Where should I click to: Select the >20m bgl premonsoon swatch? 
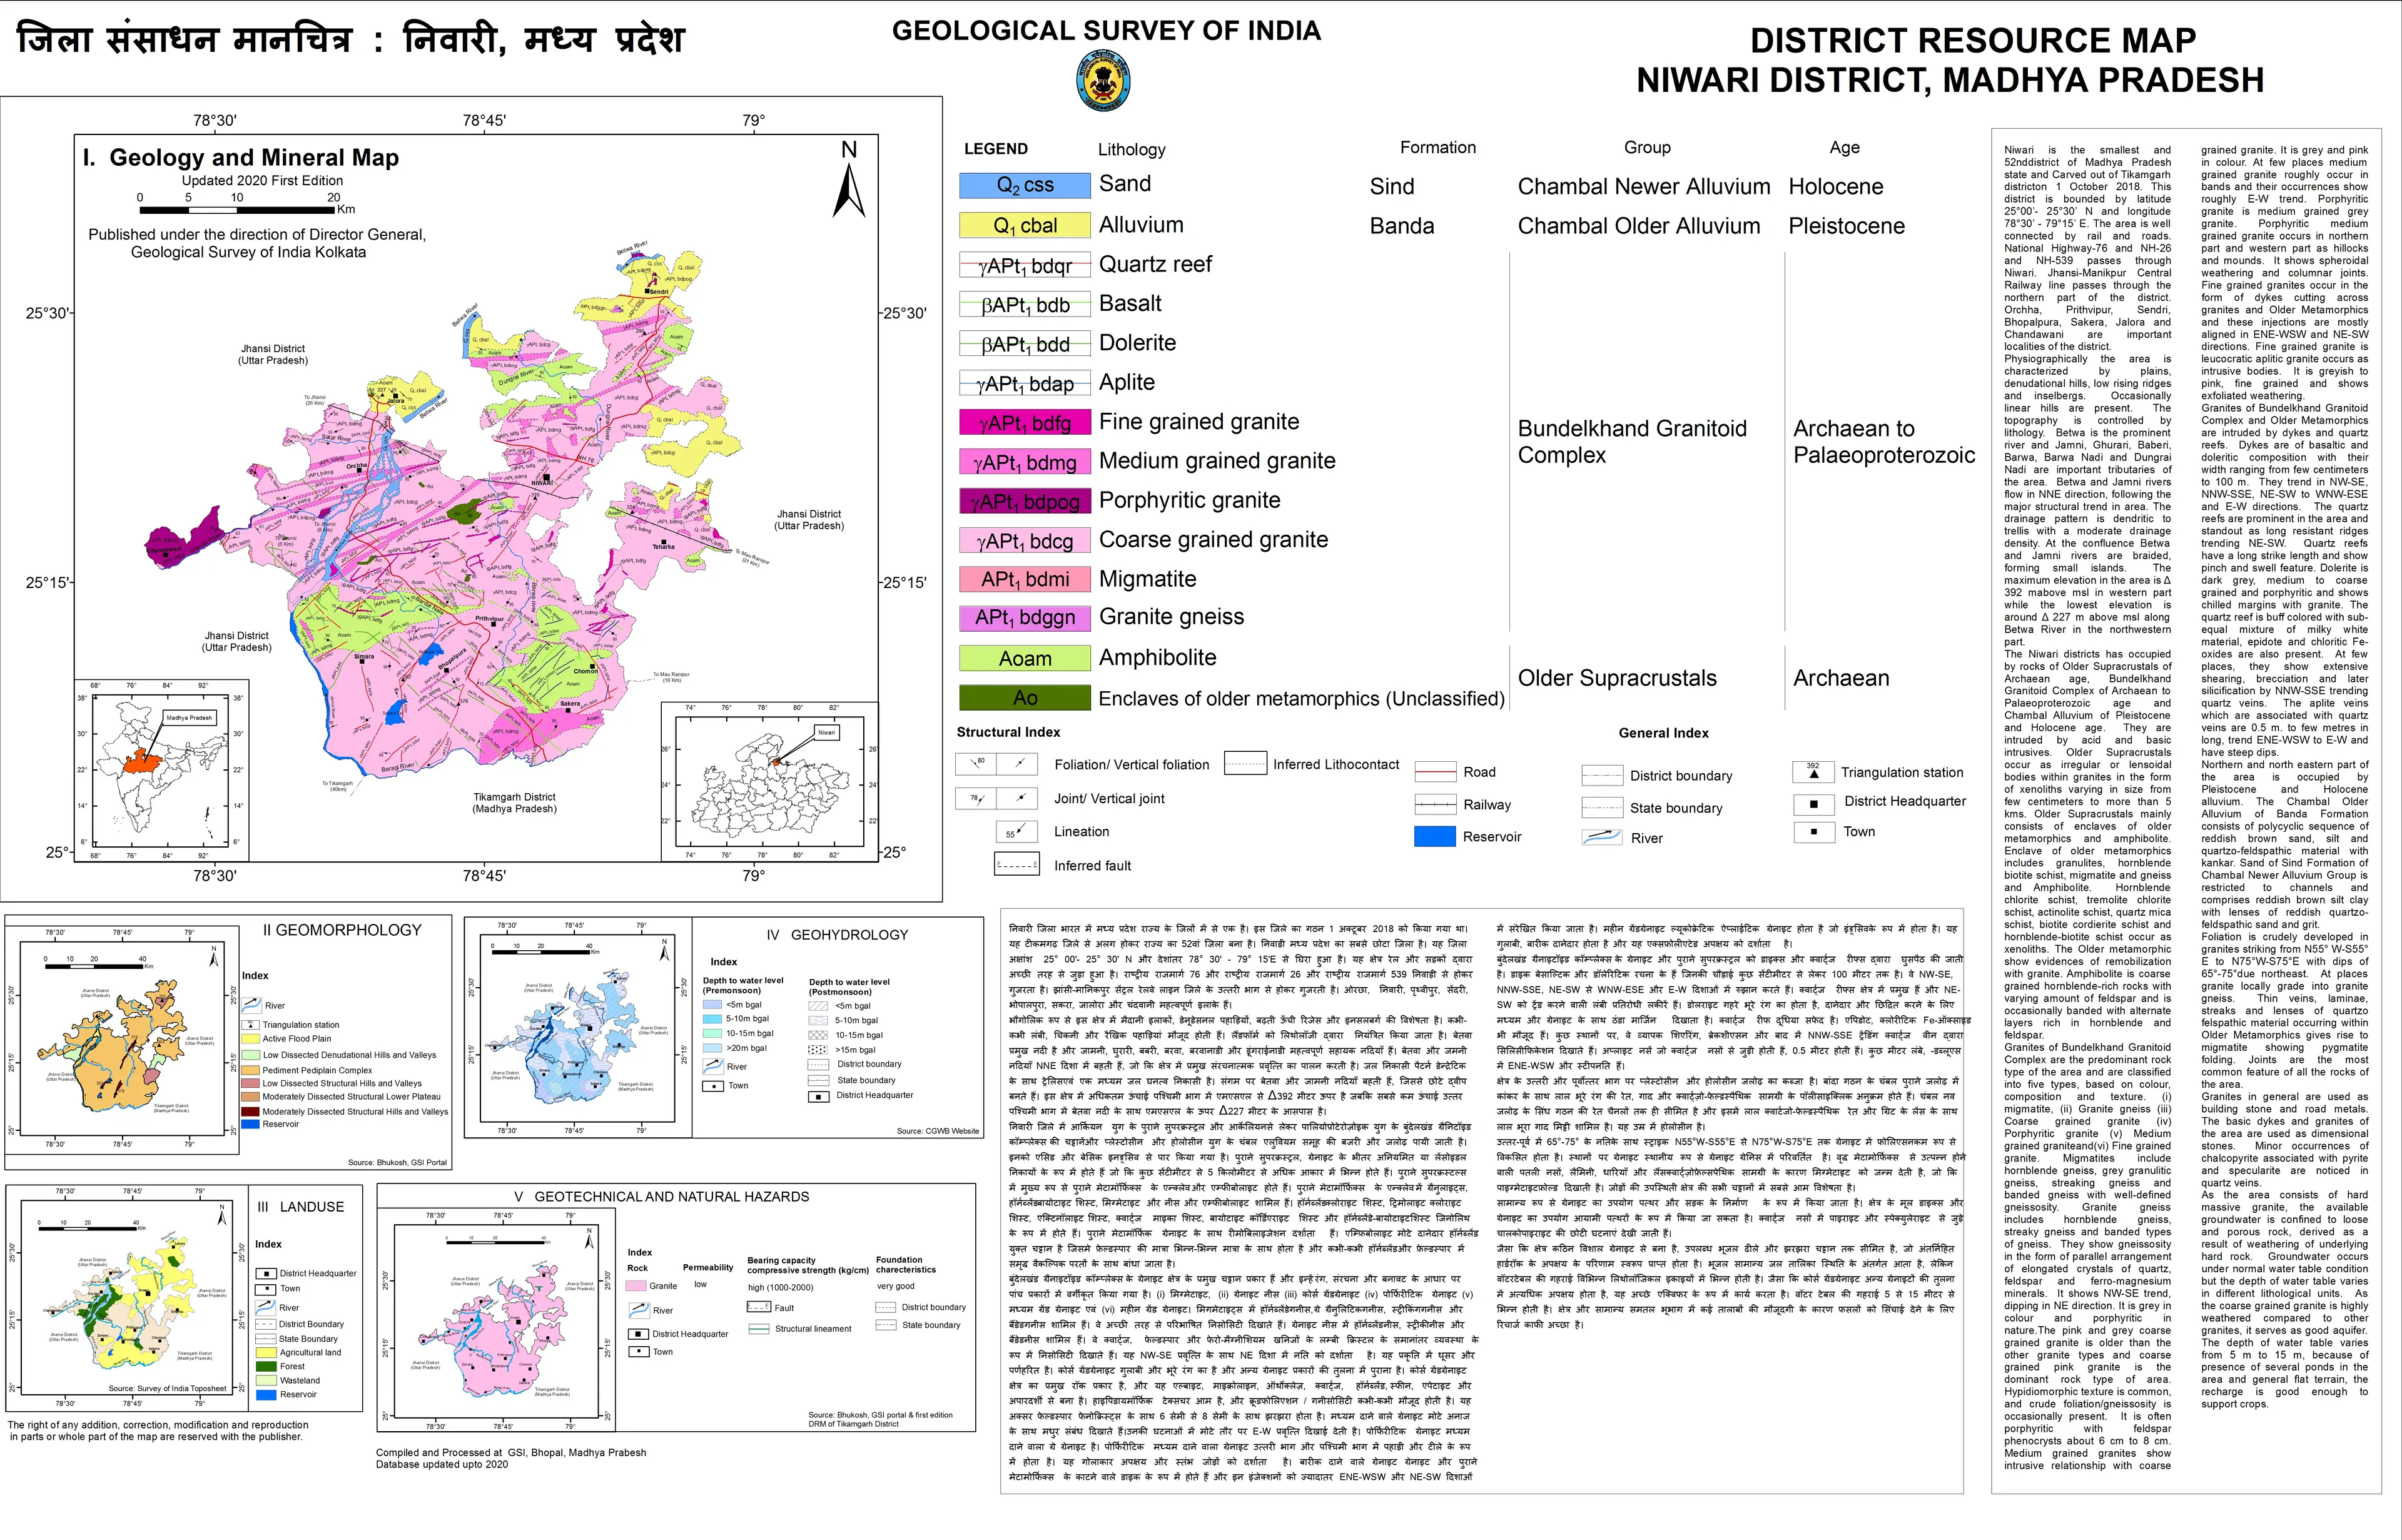click(712, 1048)
